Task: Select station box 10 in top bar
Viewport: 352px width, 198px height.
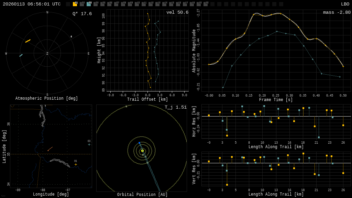Action: pyautogui.click(x=137, y=4)
